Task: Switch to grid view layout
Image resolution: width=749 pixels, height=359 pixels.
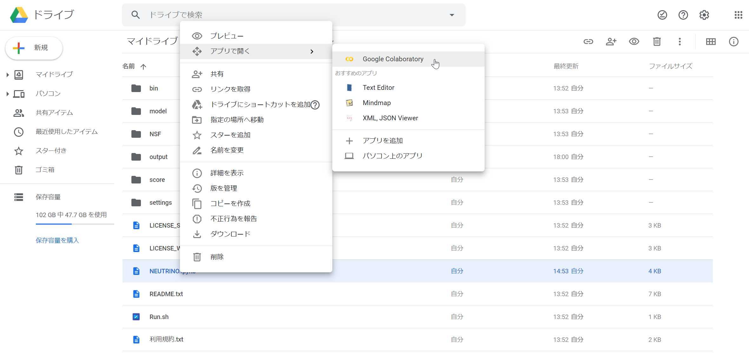Action: pyautogui.click(x=711, y=42)
